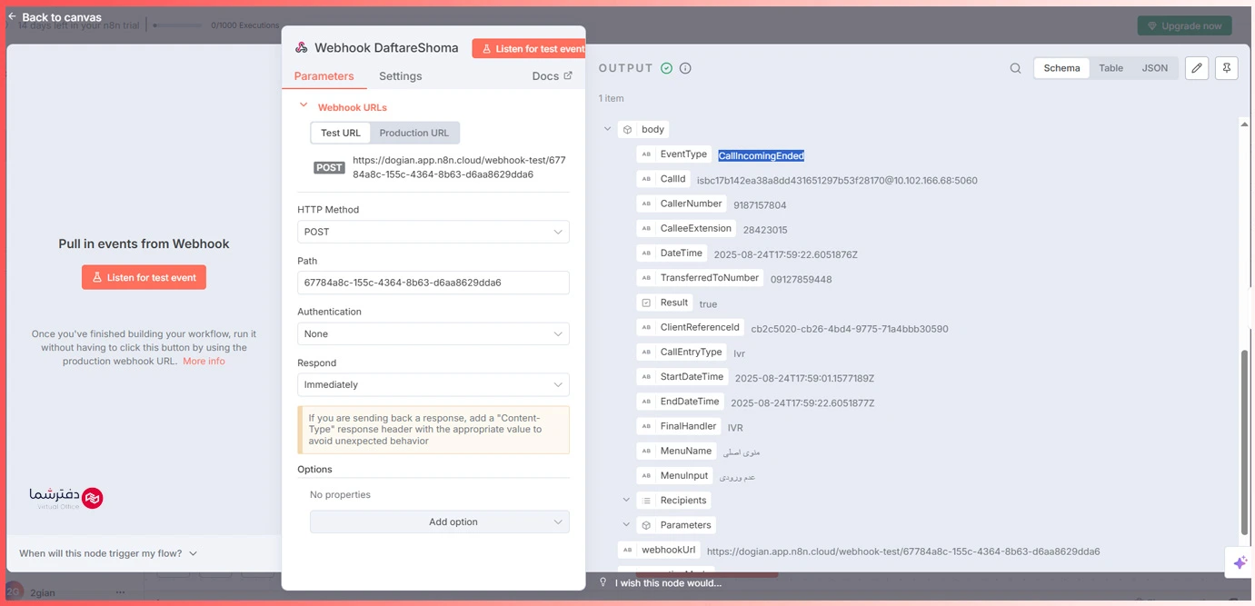The height and width of the screenshot is (606, 1255).
Task: Switch to Production URL option
Action: [x=413, y=133]
